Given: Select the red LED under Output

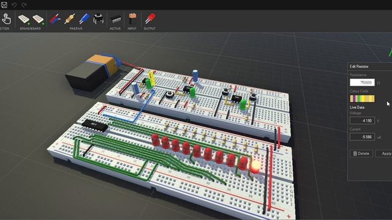Looking at the screenshot, I should point(149,19).
